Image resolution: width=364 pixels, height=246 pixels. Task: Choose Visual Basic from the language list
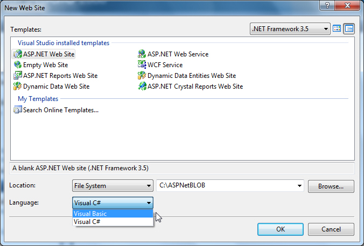click(x=90, y=214)
